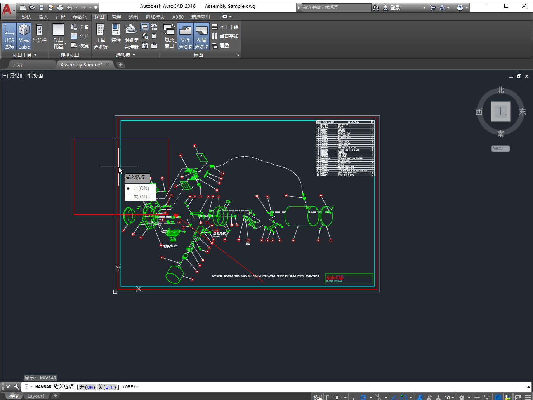Click the 层叠 cascade windows icon
This screenshot has width=533, height=400.
(215, 45)
